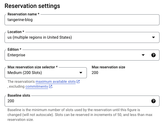
Task: Expand the Max reservation size selector arrow
Action: point(81,73)
